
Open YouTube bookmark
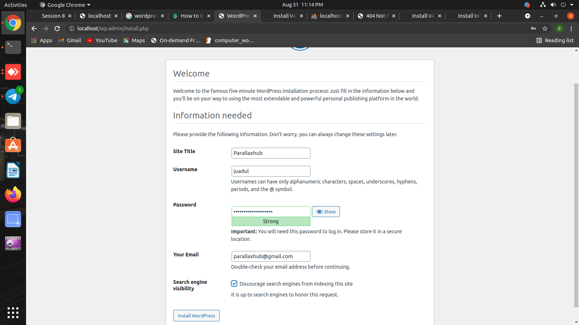coord(102,40)
